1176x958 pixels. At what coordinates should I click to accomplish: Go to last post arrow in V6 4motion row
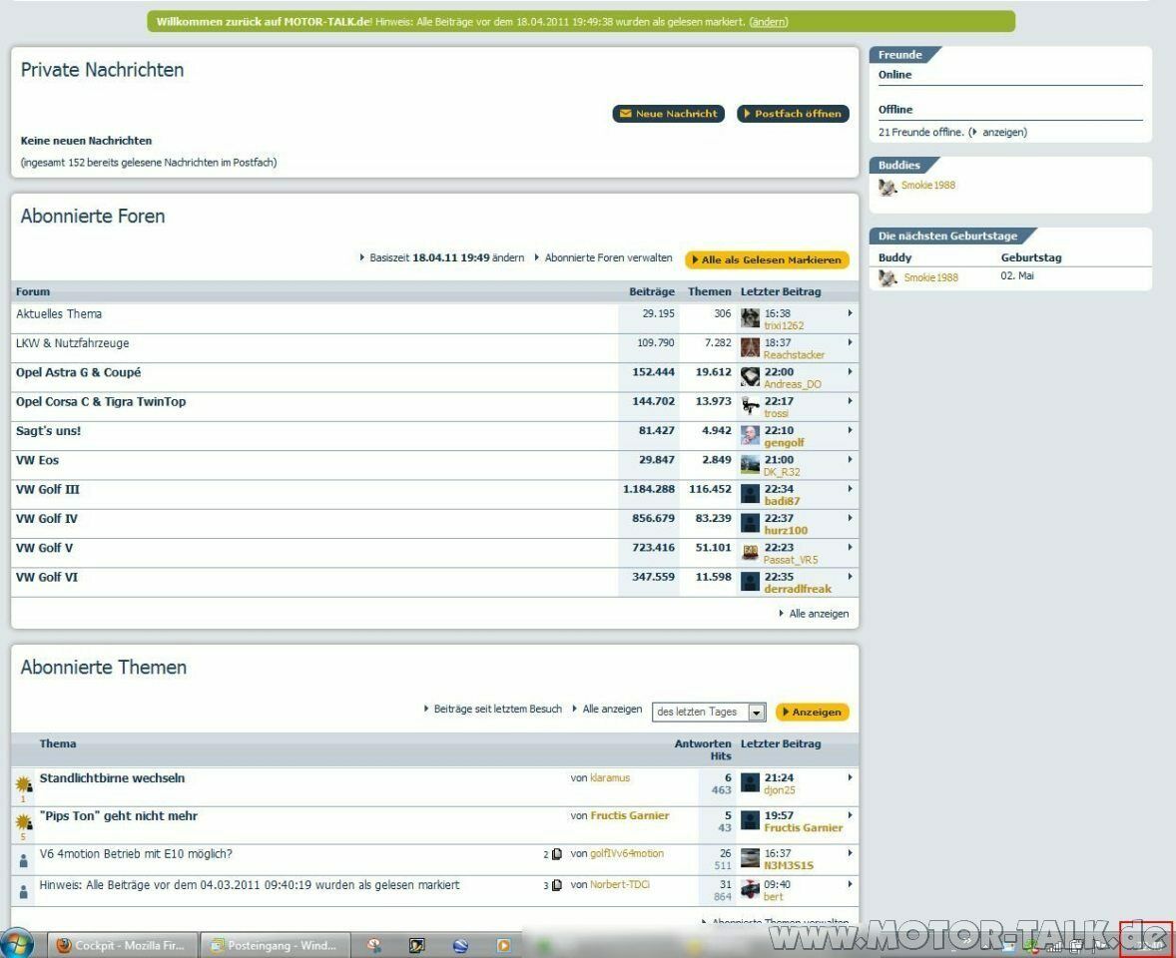tap(850, 853)
